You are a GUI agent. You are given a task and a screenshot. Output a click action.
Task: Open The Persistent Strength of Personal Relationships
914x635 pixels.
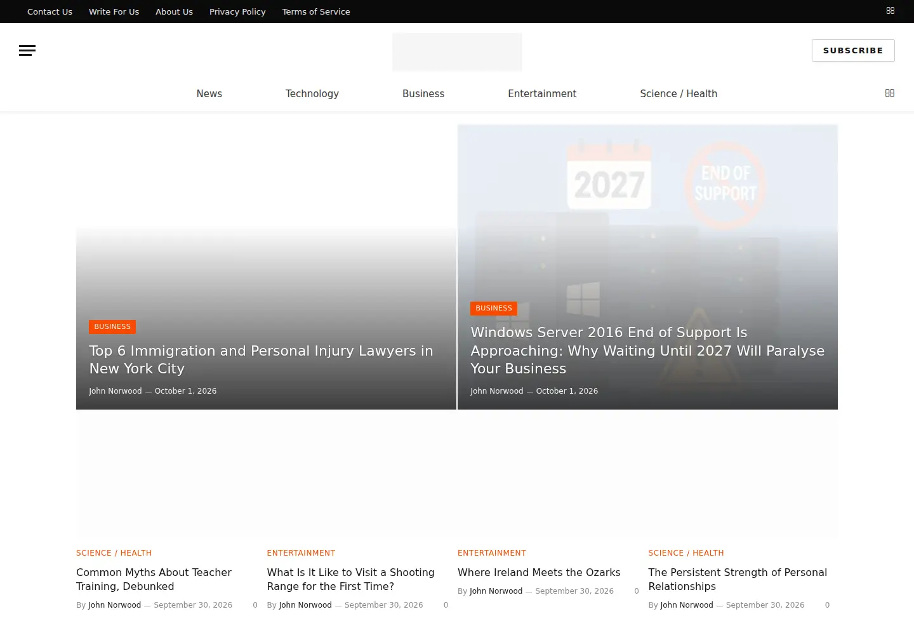point(738,579)
